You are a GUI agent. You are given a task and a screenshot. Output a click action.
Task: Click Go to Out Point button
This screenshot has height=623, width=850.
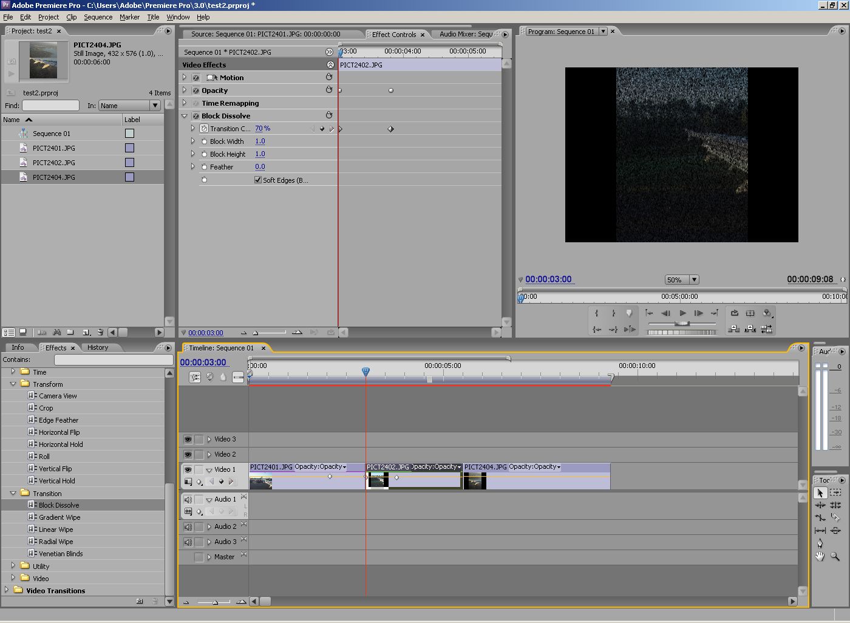(613, 329)
